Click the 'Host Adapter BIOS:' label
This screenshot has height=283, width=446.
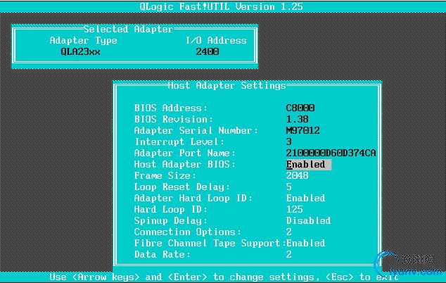coord(185,165)
